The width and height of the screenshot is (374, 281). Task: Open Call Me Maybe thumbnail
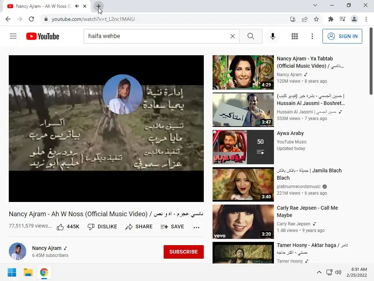[x=243, y=221]
